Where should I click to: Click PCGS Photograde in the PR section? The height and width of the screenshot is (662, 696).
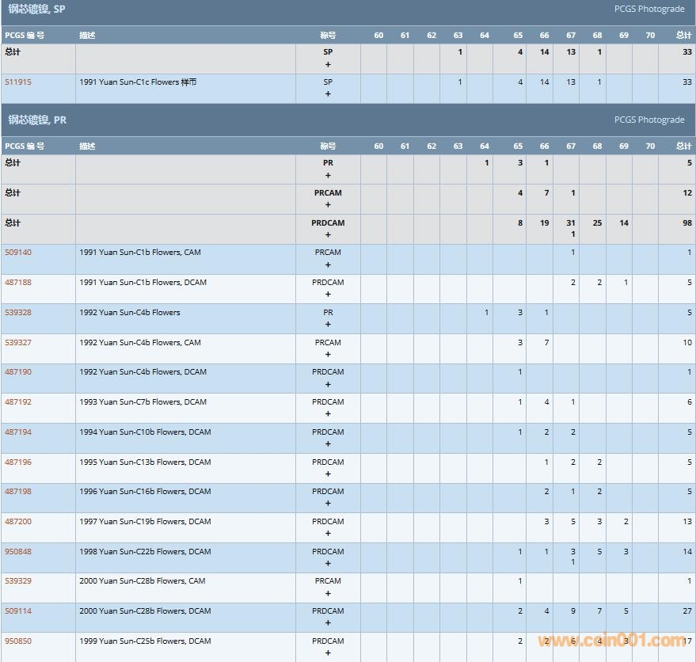pyautogui.click(x=648, y=120)
